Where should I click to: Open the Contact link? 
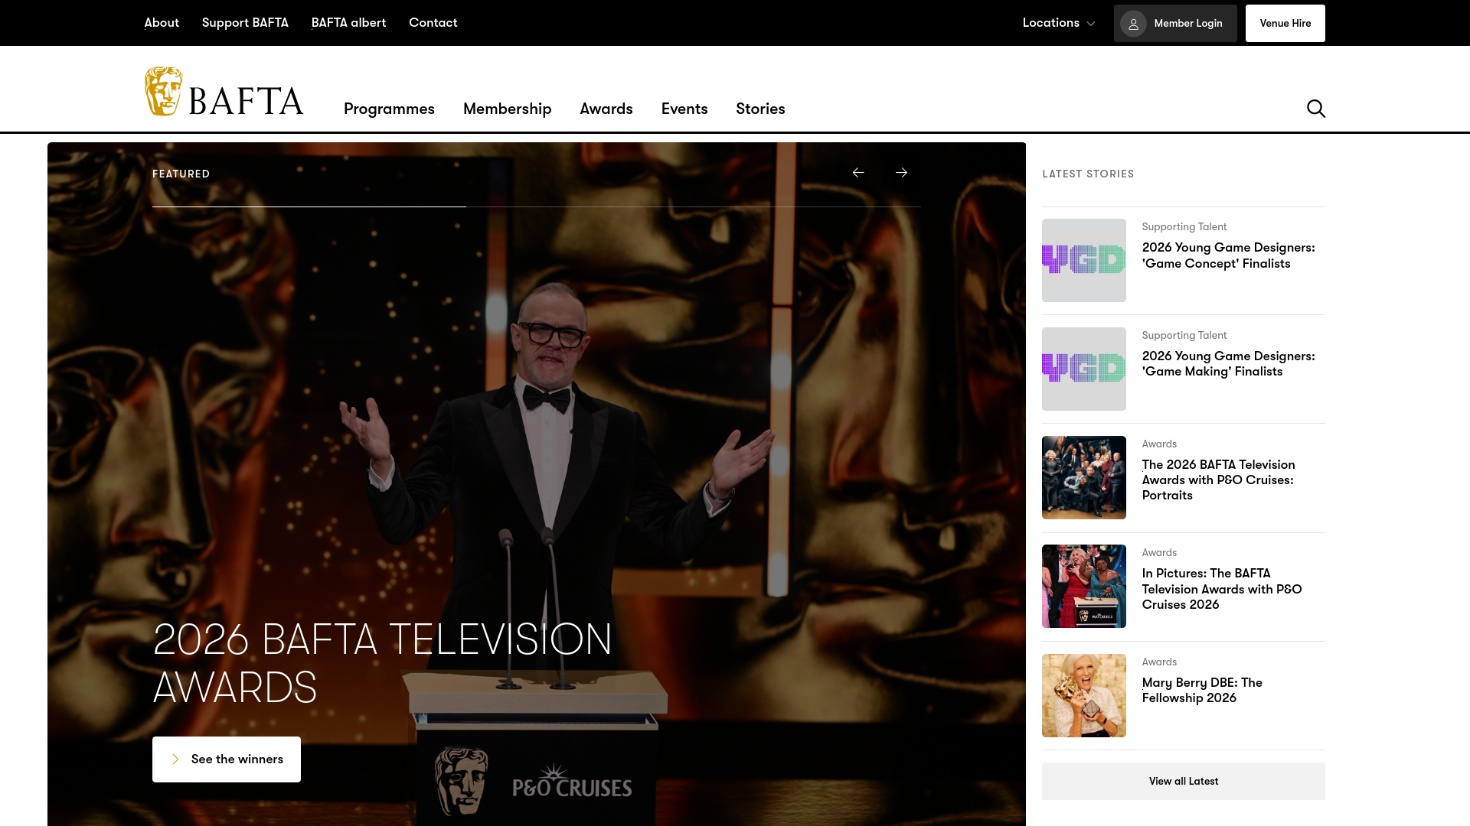click(433, 23)
